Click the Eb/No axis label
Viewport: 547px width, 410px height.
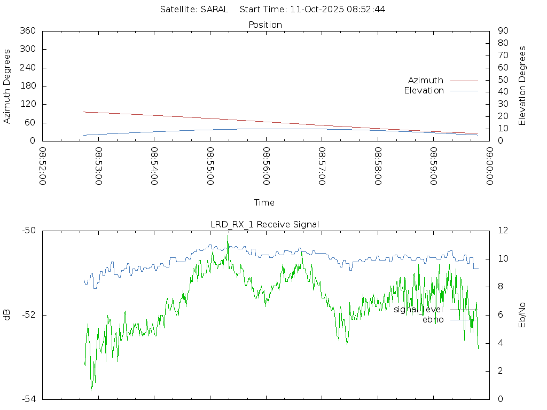[522, 315]
